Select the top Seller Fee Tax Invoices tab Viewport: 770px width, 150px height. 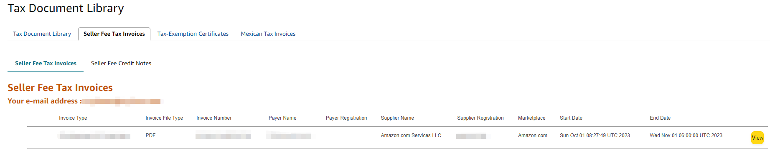coord(114,34)
